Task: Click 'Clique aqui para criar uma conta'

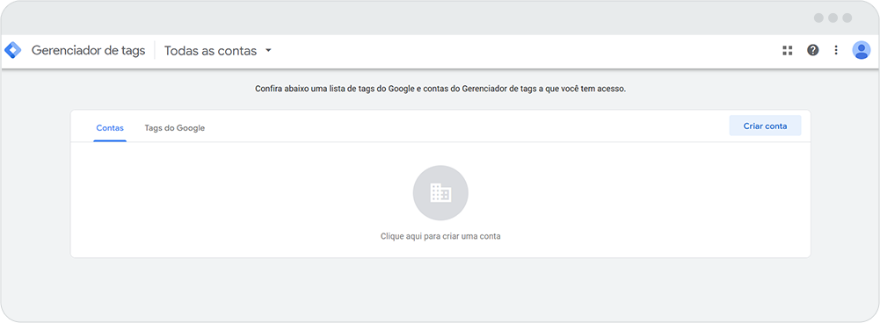Action: (x=440, y=237)
